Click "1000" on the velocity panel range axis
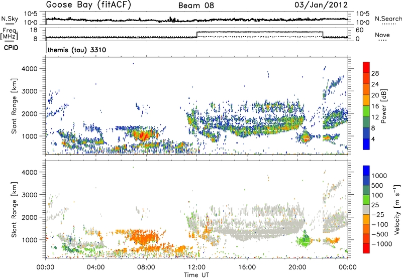Viewport: 402px width, 278px height. click(30, 240)
